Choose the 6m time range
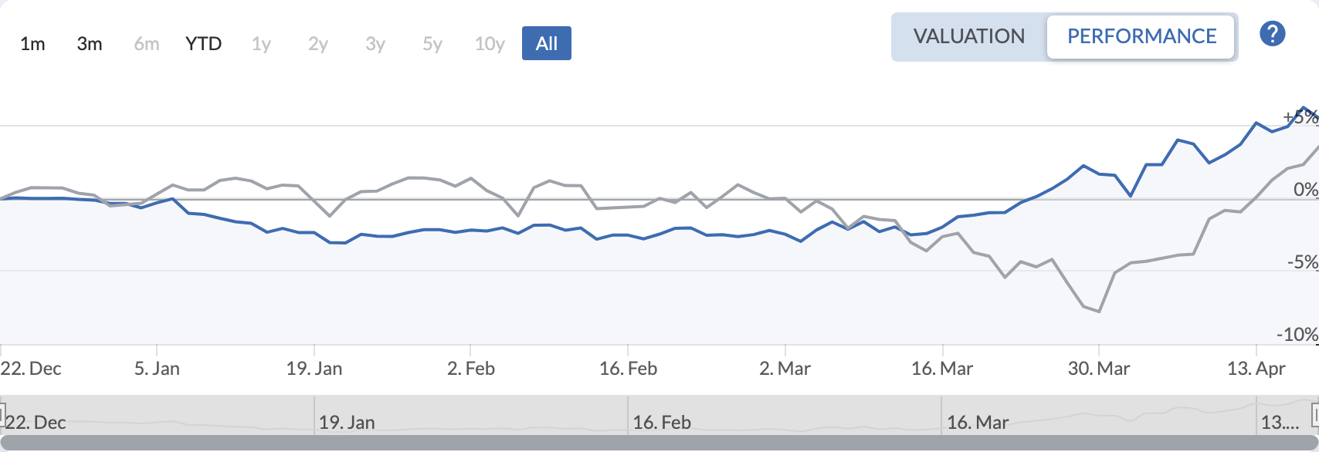1319x452 pixels. tap(147, 44)
